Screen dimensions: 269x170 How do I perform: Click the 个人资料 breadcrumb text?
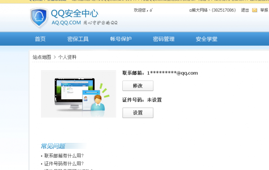pyautogui.click(x=67, y=57)
